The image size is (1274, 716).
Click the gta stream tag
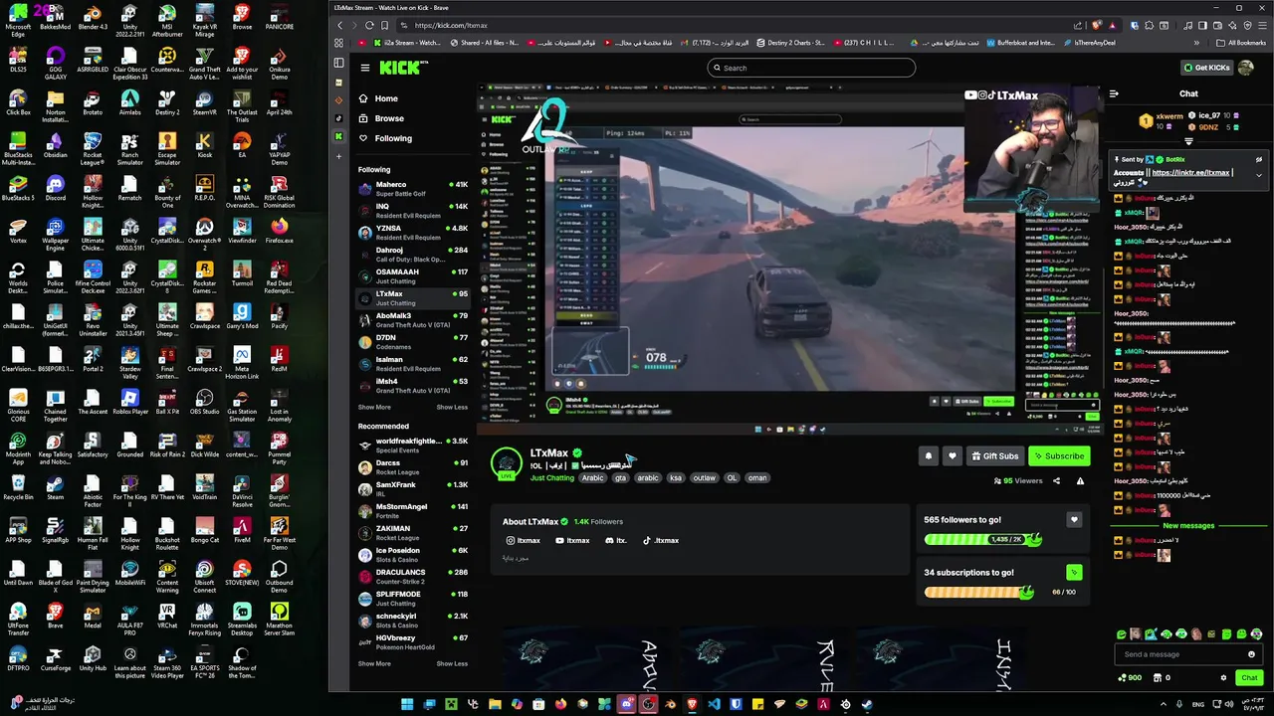[x=620, y=478]
